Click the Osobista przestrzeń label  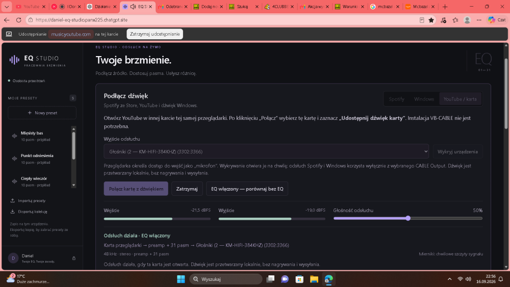click(29, 81)
